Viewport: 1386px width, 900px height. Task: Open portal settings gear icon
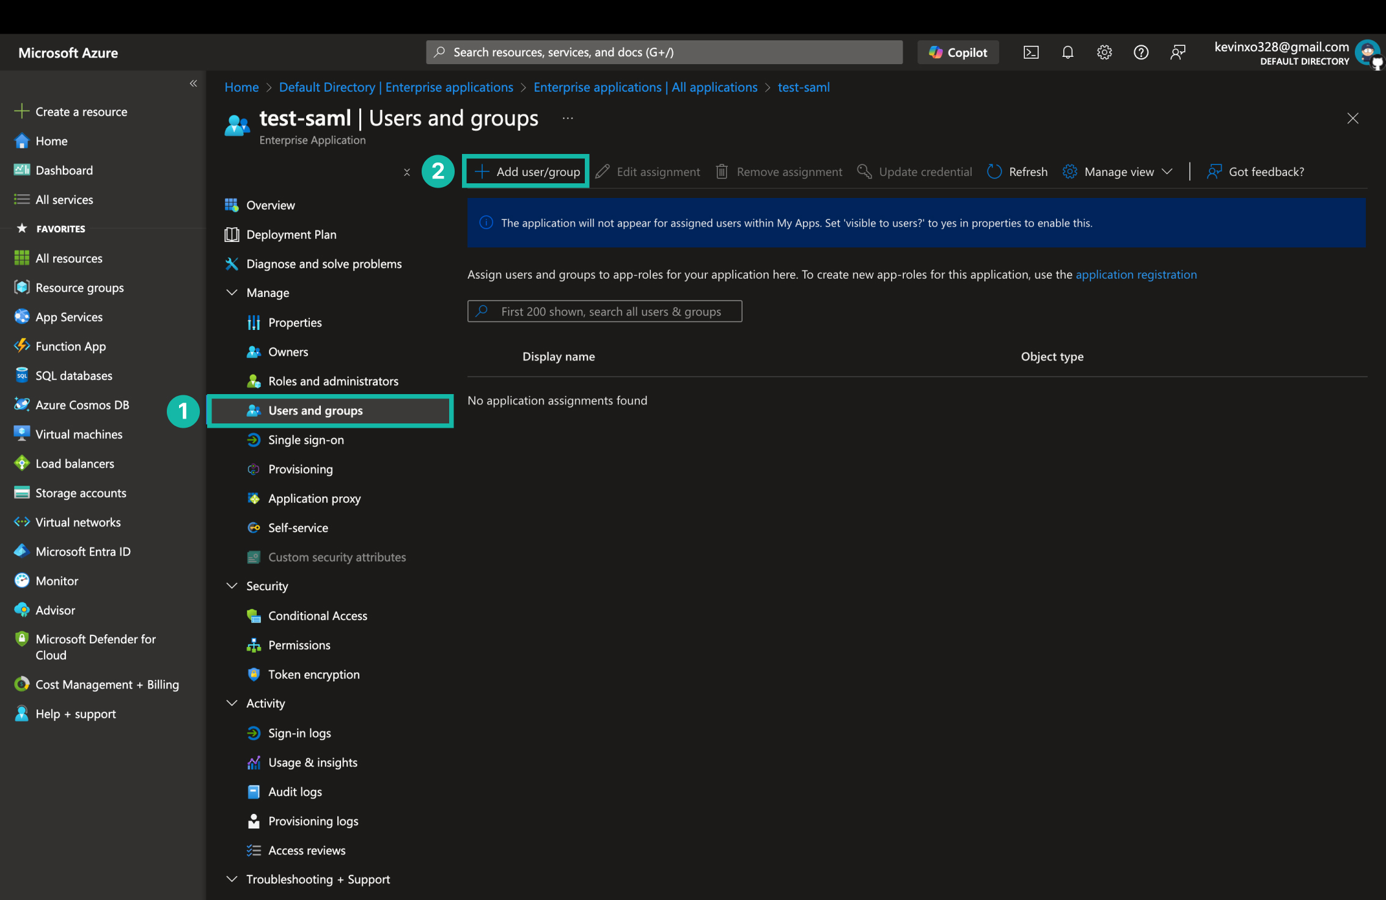[1104, 53]
